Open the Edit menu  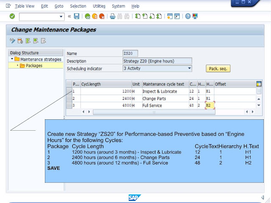tap(44, 6)
